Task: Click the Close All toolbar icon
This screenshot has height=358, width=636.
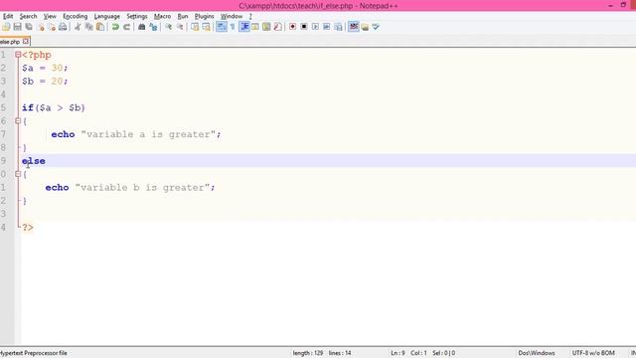Action: 52,27
